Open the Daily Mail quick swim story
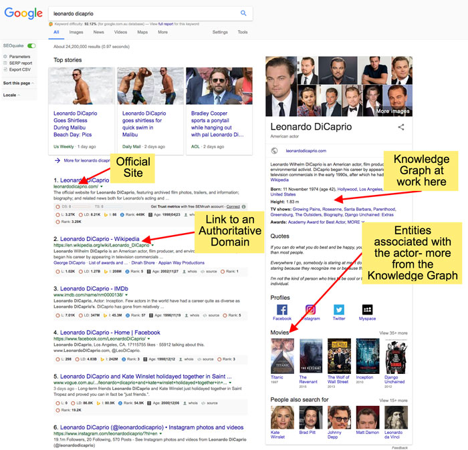 [x=144, y=124]
